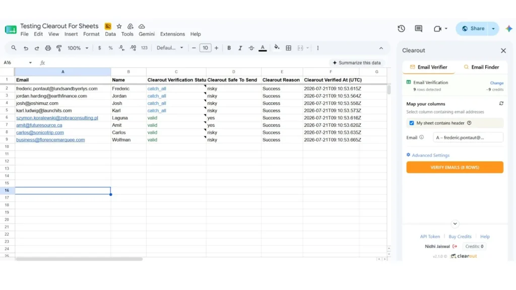Open more toolbar options
This screenshot has height=290, width=516.
point(318,48)
